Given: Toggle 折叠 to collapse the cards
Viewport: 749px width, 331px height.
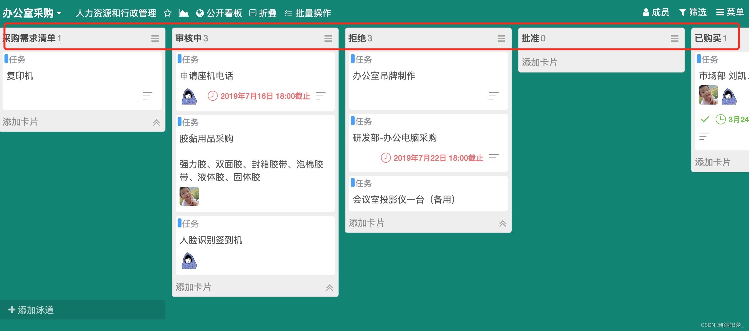Looking at the screenshot, I should (x=263, y=13).
